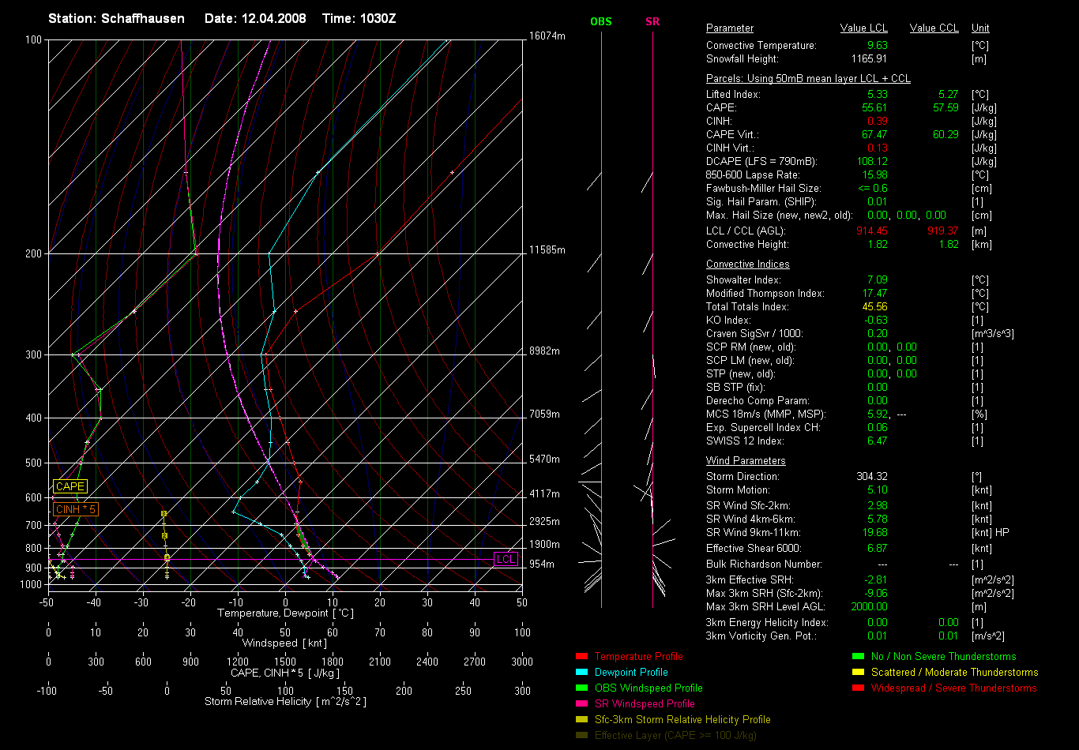This screenshot has height=750, width=1079.
Task: Click the SWISS 12 Index value 6.47
Action: point(877,441)
